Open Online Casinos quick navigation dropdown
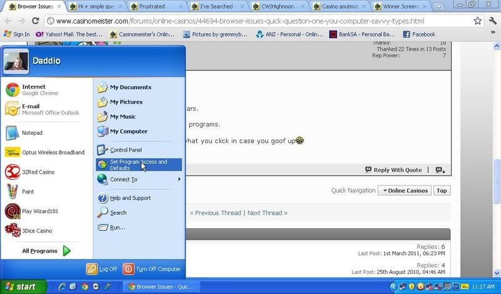This screenshot has height=294, width=501. (405, 191)
